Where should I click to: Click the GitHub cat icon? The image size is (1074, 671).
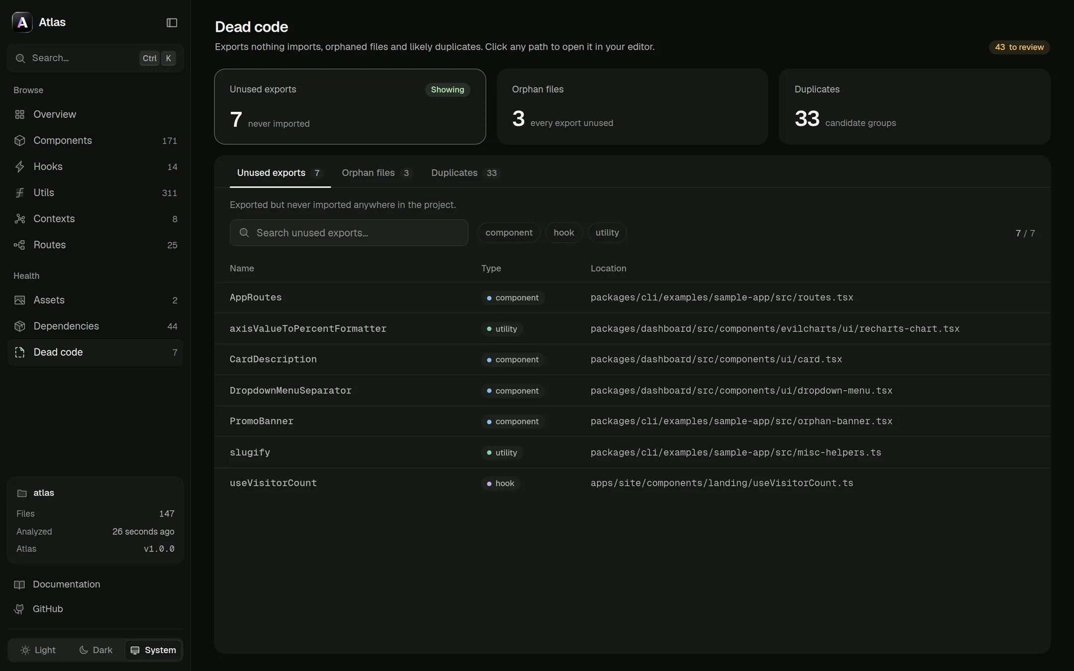pyautogui.click(x=19, y=609)
